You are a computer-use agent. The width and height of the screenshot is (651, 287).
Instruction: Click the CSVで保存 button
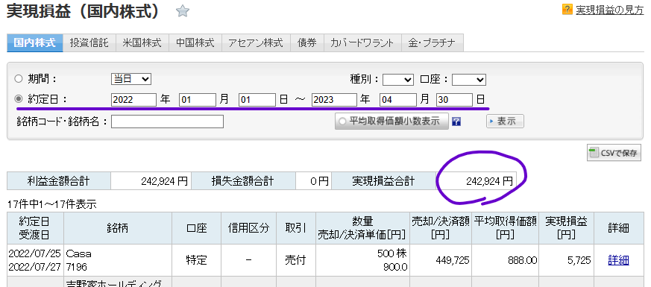pyautogui.click(x=614, y=153)
